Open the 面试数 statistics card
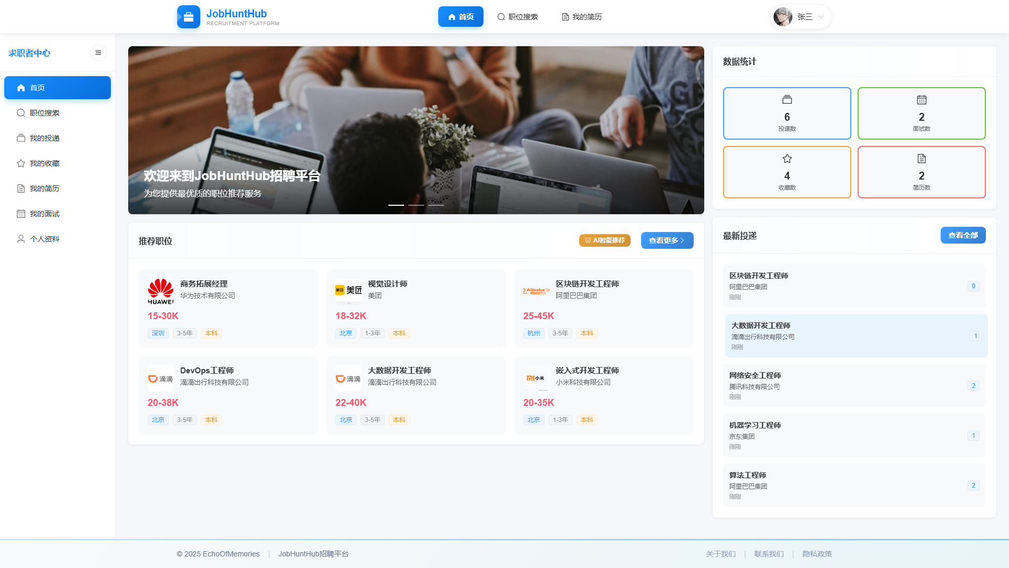Viewport: 1009px width, 568px height. (x=921, y=113)
